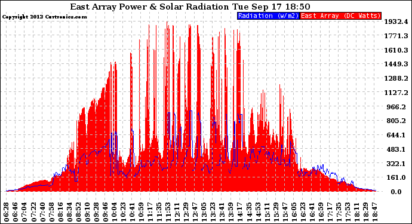This screenshot has height=224, width=412.
Task: Click the 16:41 time label
Action: pos(312,211)
